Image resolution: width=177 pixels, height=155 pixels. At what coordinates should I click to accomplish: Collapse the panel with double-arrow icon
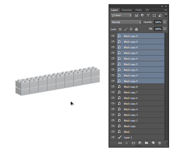click(162, 6)
